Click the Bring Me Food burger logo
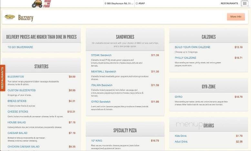 point(42,4)
